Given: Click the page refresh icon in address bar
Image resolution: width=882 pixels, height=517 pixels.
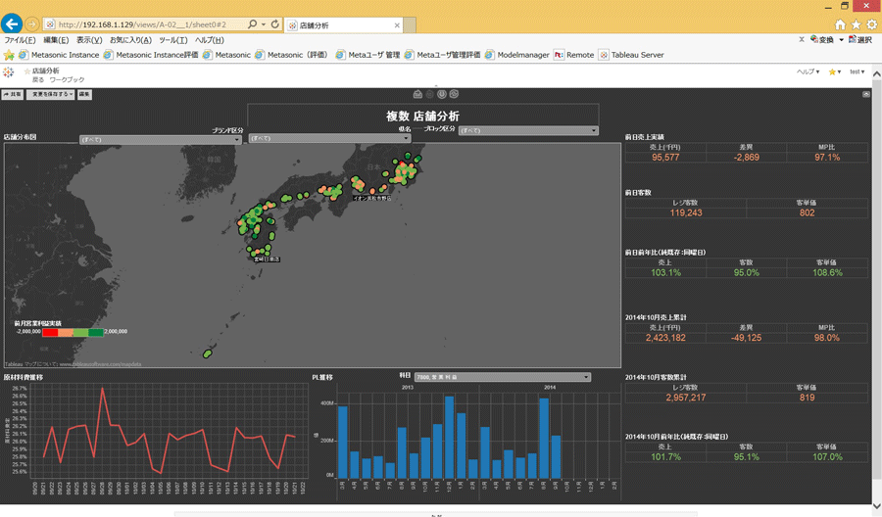Looking at the screenshot, I should click(274, 24).
